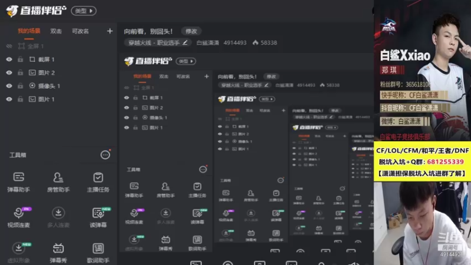
Task: Toggle 图片 1 eye in largest nested preview
Action: click(x=127, y=127)
